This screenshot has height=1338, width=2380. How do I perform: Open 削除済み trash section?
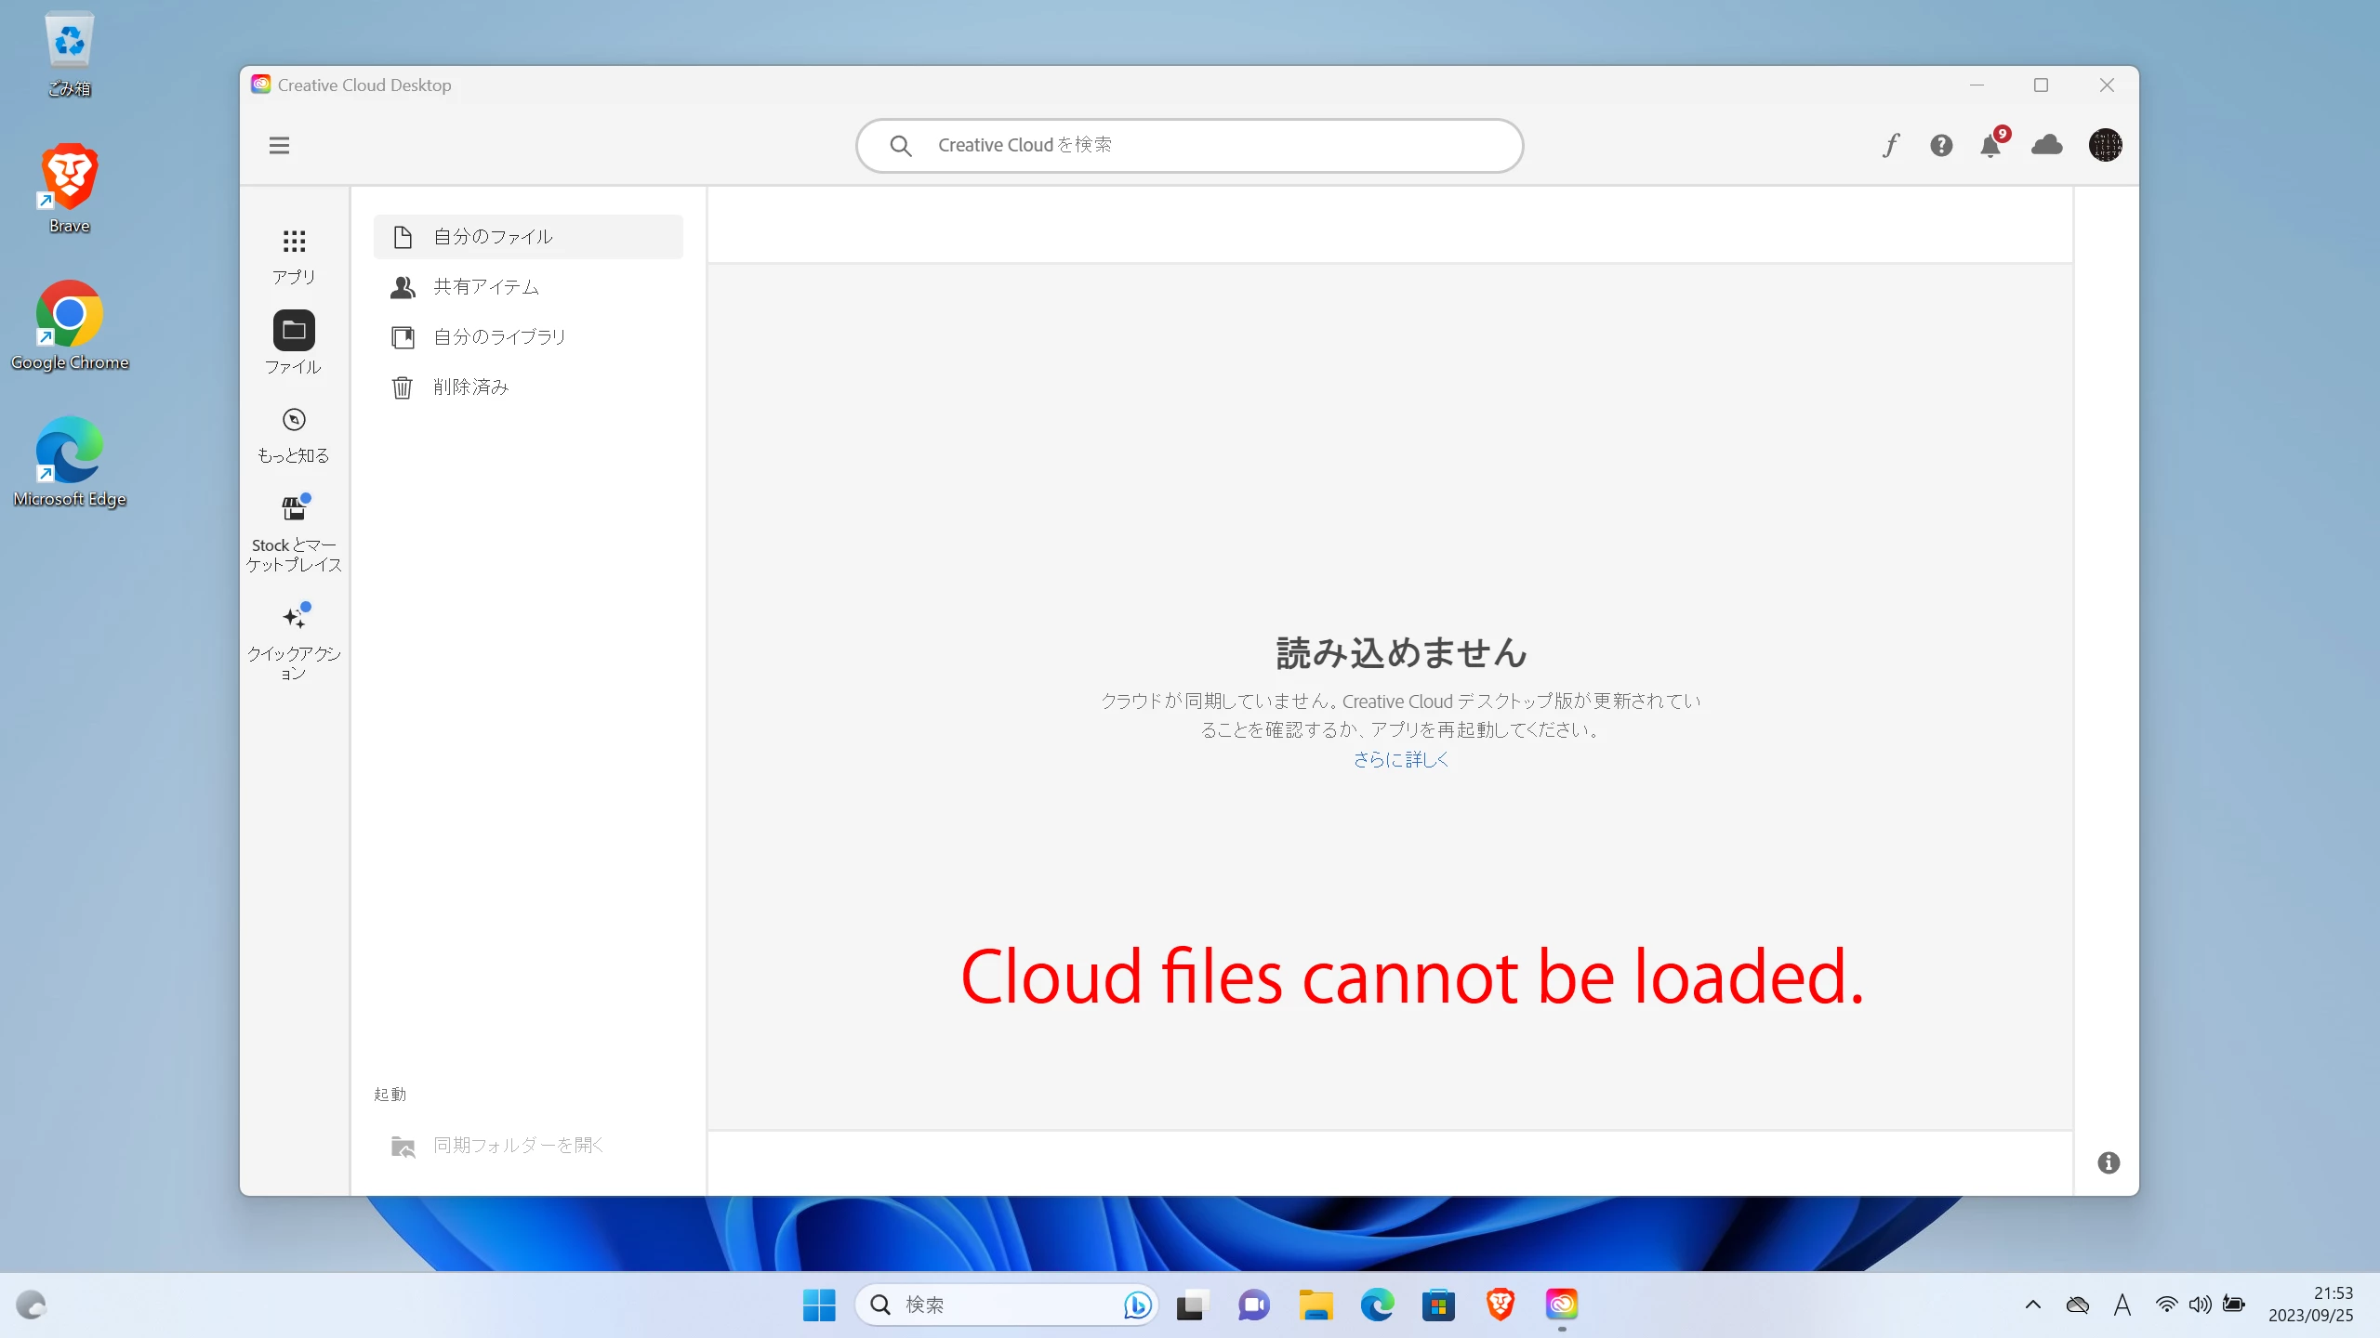click(x=470, y=387)
